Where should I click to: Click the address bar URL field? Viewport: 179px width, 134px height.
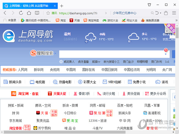click(x=78, y=13)
